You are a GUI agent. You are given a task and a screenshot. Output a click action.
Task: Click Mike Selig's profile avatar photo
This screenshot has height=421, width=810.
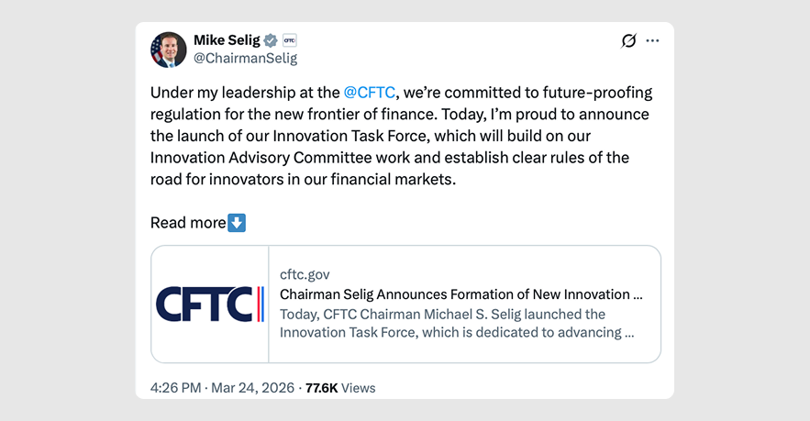[x=169, y=50]
